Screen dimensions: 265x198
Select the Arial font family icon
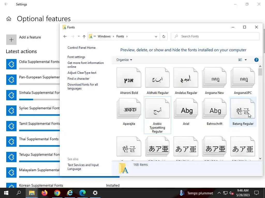click(x=186, y=109)
